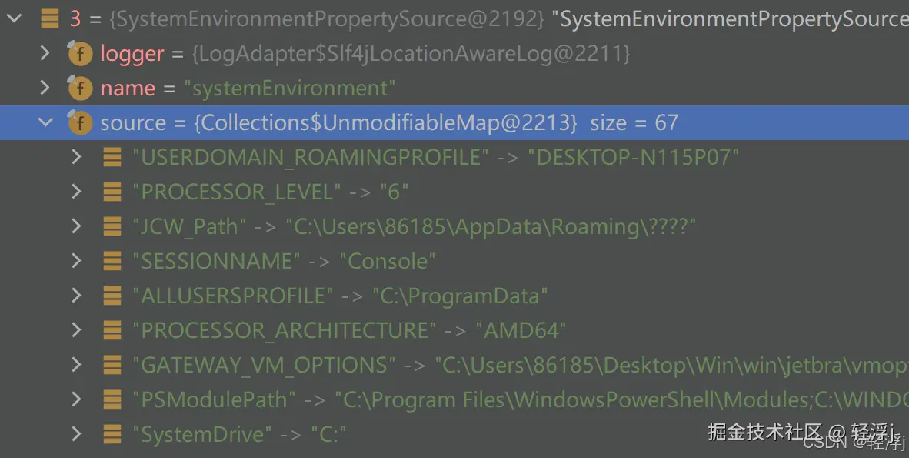Expand the name field
This screenshot has height=458, width=909.
(x=45, y=89)
